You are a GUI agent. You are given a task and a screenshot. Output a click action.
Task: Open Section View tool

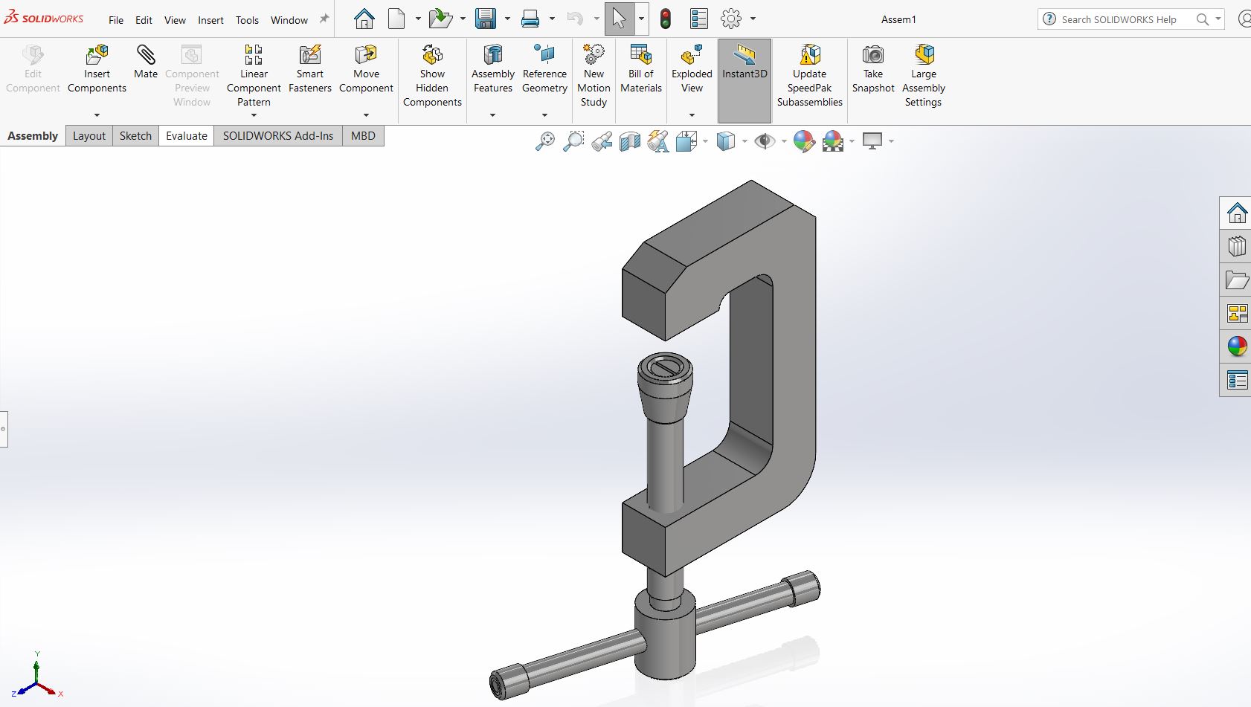point(630,141)
